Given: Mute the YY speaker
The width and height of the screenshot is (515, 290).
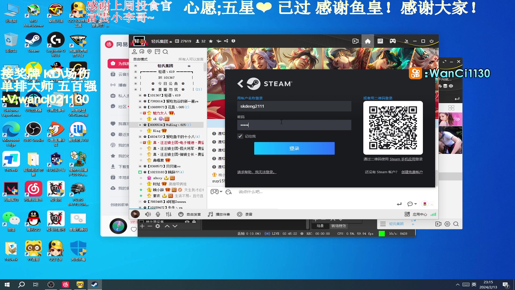Looking at the screenshot, I should point(148,214).
